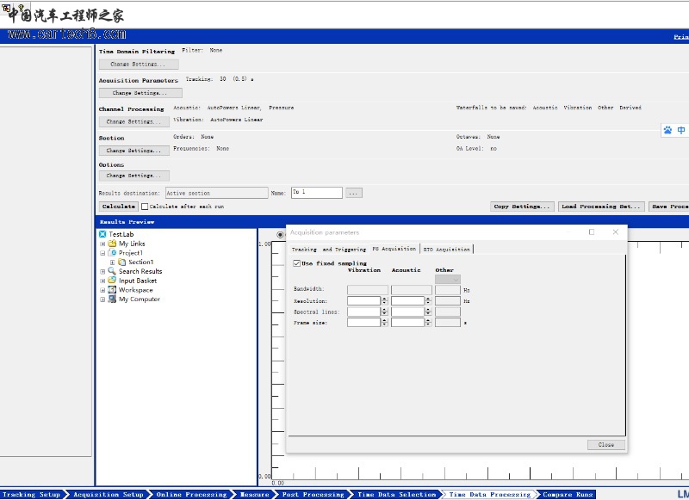Enable Calculate after each run
This screenshot has height=500, width=689.
point(145,207)
